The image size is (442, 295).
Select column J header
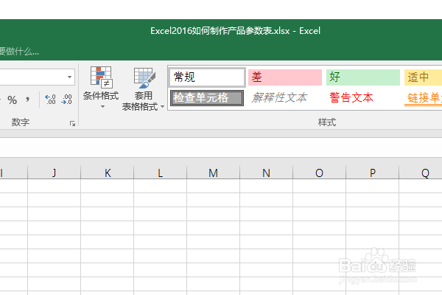54,173
